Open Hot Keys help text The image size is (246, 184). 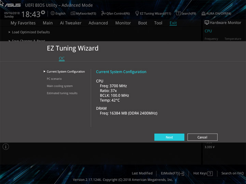[200, 173]
